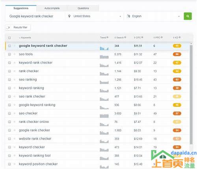The height and width of the screenshot is (169, 197).
Task: Open trend chart for seo tools
Action: click(x=104, y=57)
